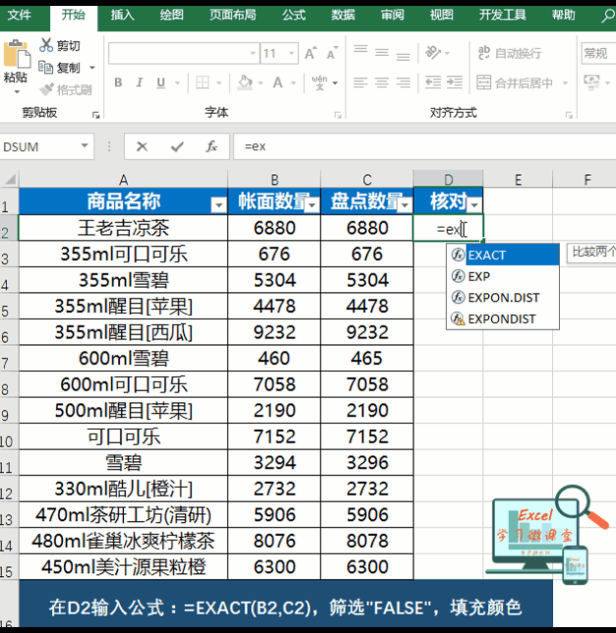Open 商品名称 filter dropdown
Screen dimensions: 616x633
pos(218,205)
